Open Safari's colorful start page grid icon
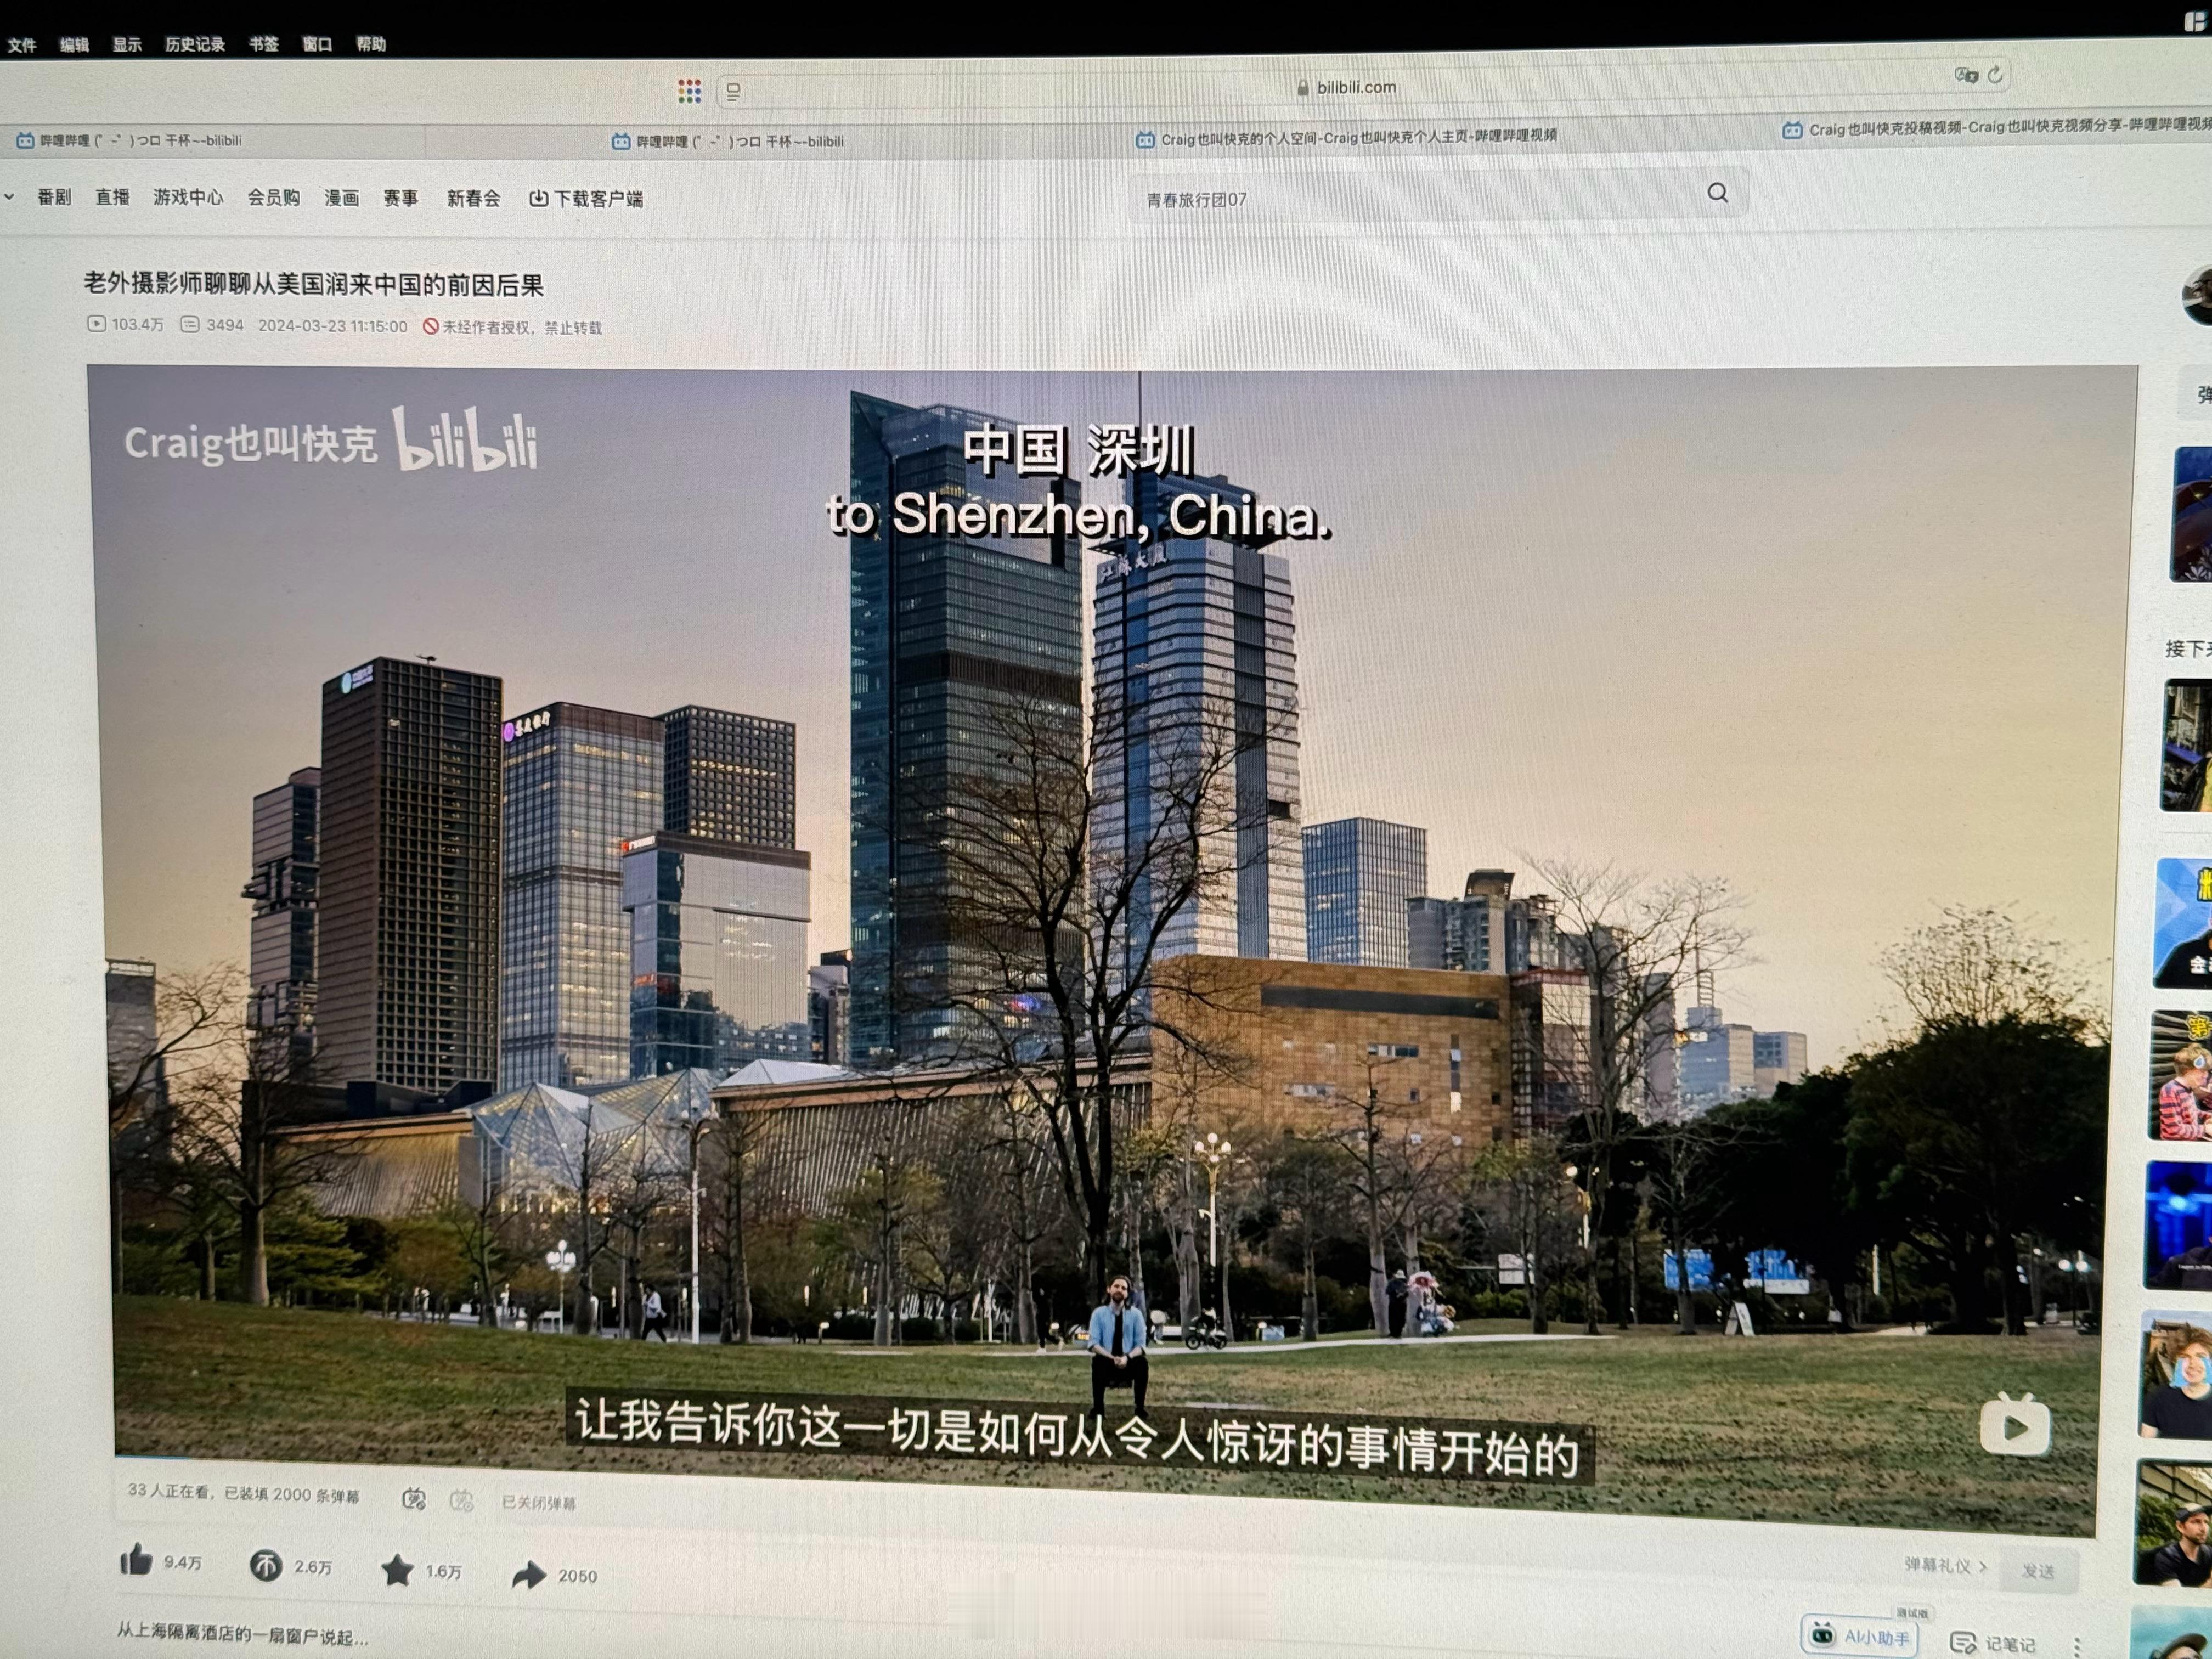Image resolution: width=2212 pixels, height=1659 pixels. (x=689, y=91)
